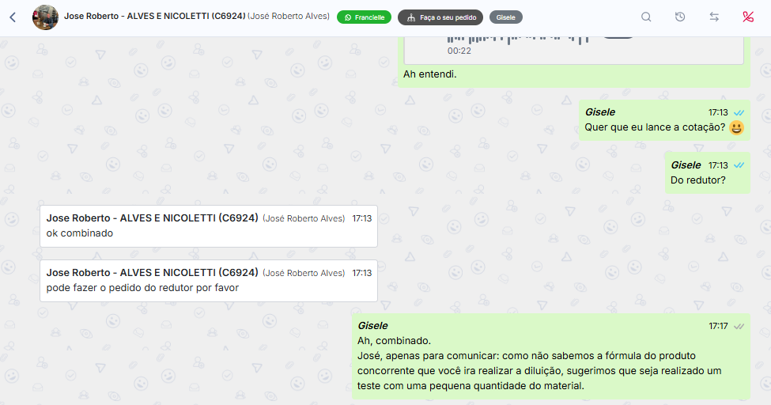The height and width of the screenshot is (405, 771).
Task: Select the 'ok combinado' message
Action: click(209, 226)
